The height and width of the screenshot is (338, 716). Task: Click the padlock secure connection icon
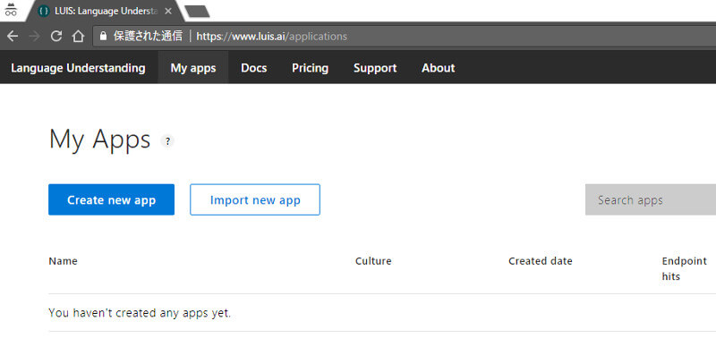tap(103, 36)
